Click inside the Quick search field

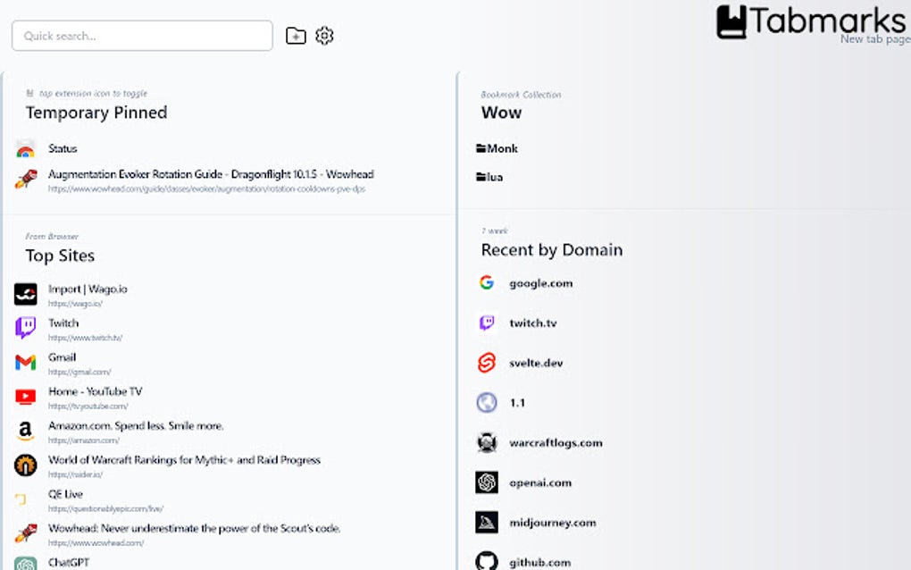141,36
